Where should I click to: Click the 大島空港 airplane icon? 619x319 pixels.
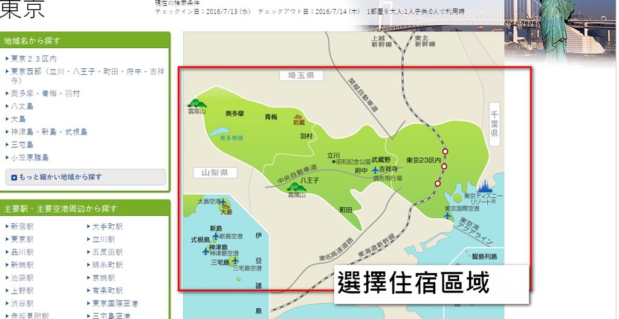tap(222, 202)
